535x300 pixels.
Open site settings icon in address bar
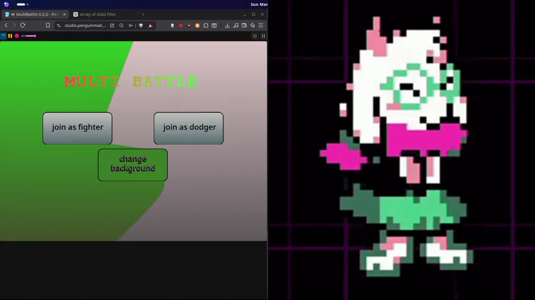click(59, 25)
